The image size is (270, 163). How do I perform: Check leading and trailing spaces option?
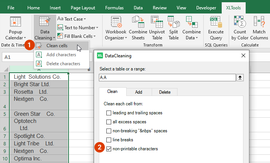pyautogui.click(x=109, y=113)
